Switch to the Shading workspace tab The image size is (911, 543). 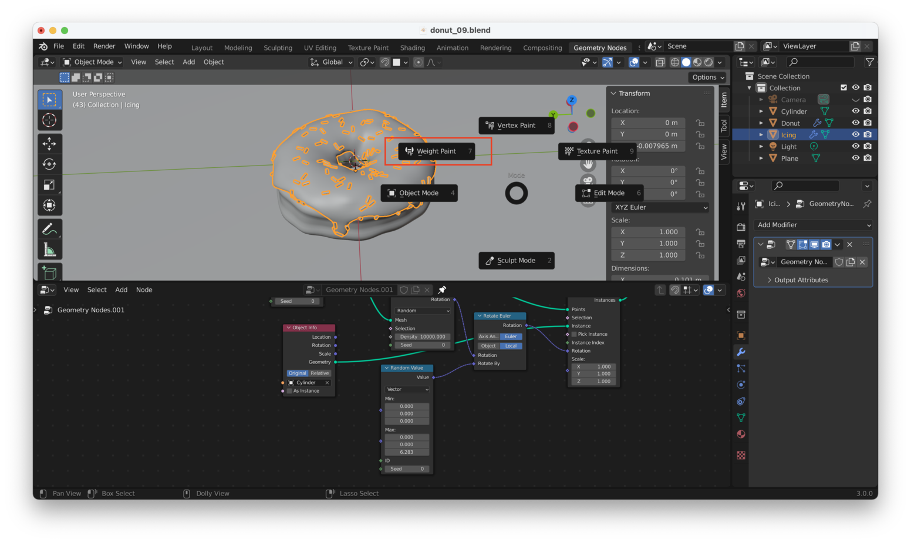(412, 48)
